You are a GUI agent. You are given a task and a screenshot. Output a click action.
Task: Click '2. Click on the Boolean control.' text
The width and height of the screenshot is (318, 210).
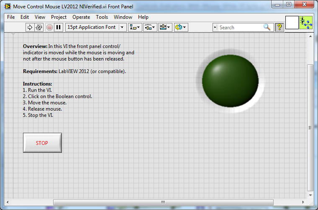(57, 96)
